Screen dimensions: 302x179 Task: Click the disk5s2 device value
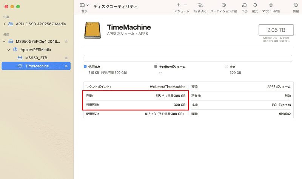[x=285, y=114]
